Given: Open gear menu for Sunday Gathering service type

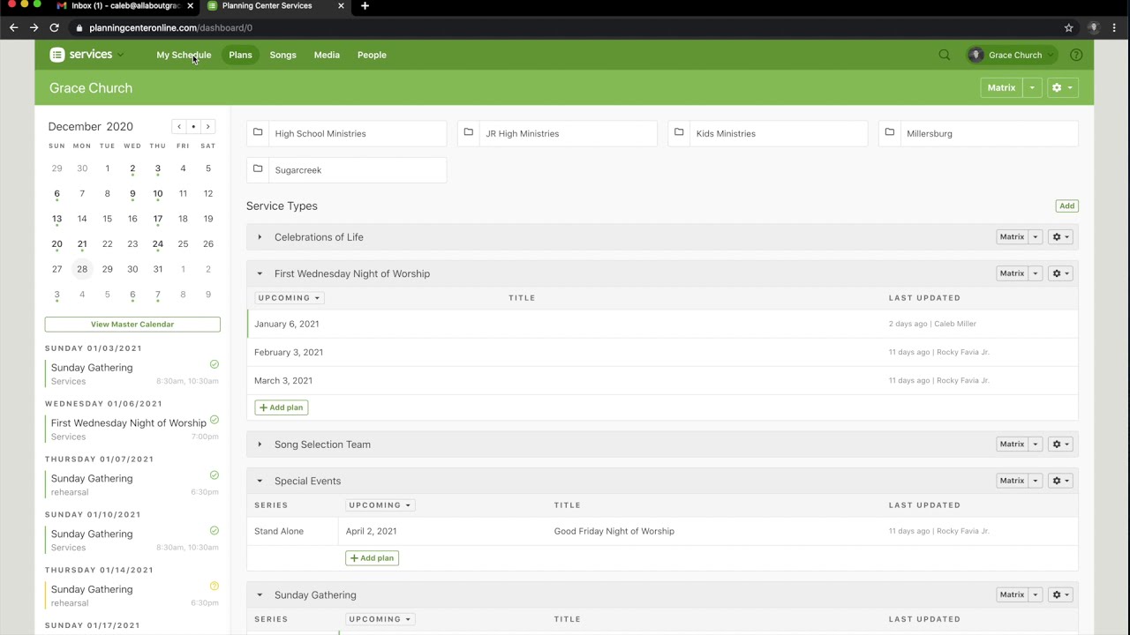Looking at the screenshot, I should [1061, 594].
